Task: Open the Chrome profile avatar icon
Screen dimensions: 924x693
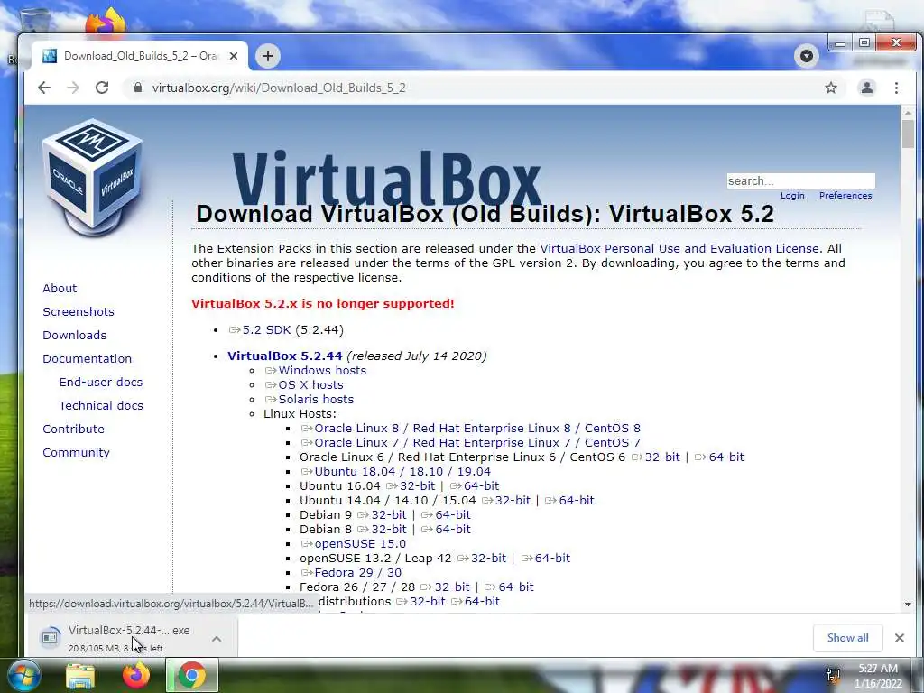Action: [x=867, y=88]
